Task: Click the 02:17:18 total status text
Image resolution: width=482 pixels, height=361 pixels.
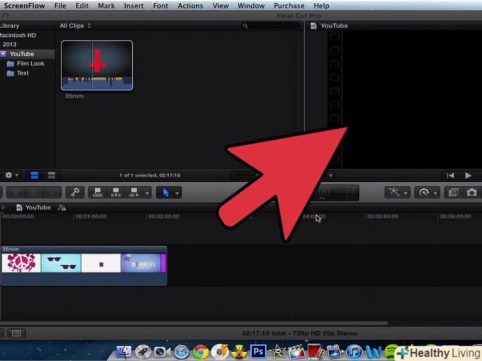Action: (x=300, y=333)
